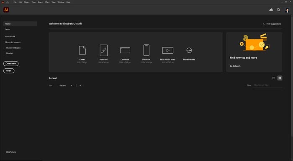
Task: Switch to list view of recent files
Action: pyautogui.click(x=274, y=78)
